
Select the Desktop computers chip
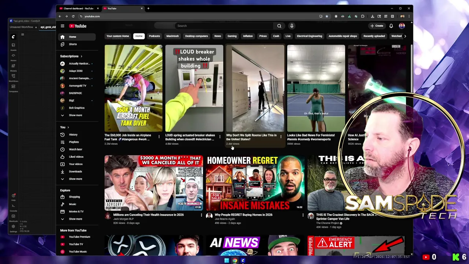[196, 36]
